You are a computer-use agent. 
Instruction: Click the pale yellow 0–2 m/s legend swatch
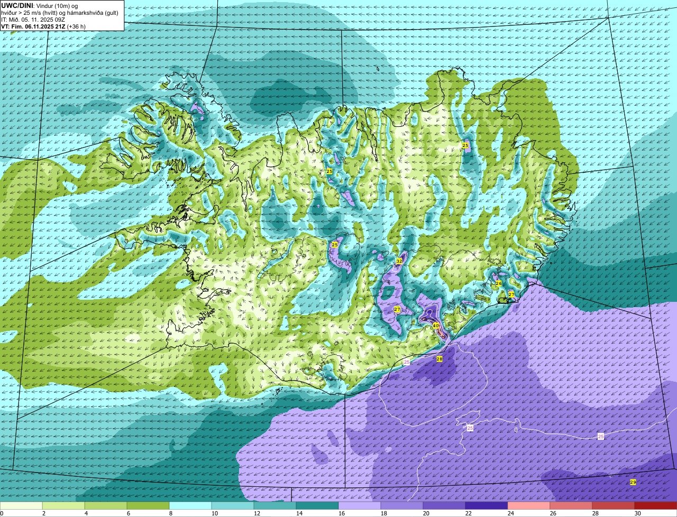pos(21,505)
